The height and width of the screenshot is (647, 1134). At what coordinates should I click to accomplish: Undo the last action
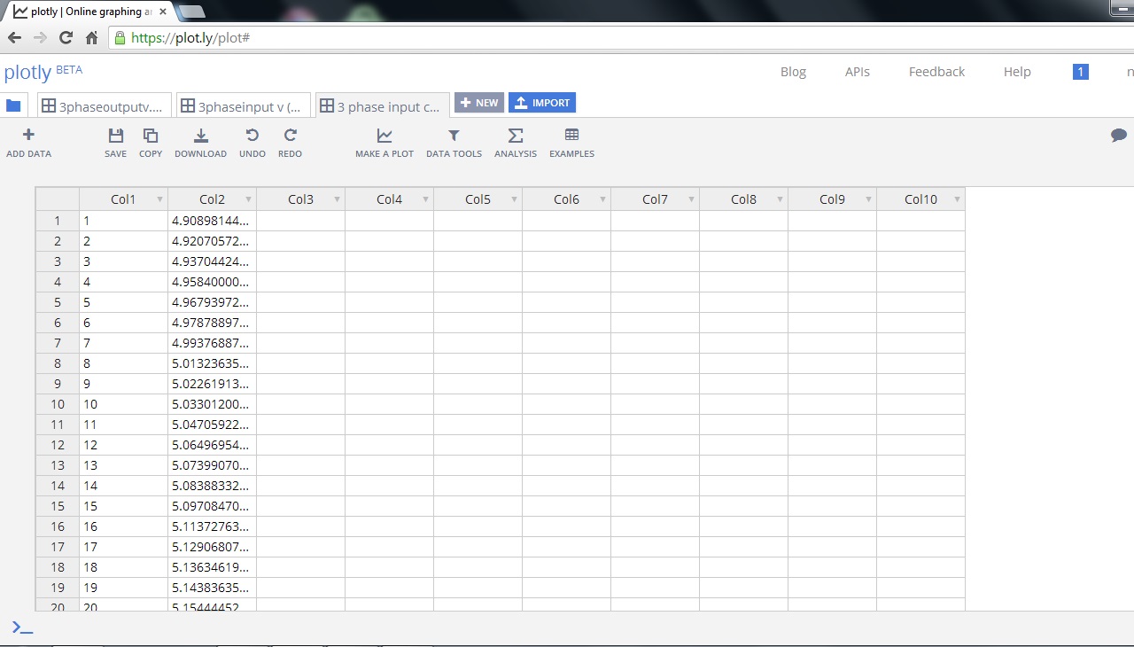click(252, 136)
